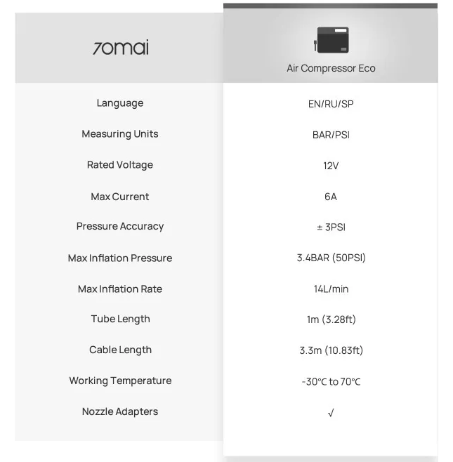Select the 3.4BAR (50PSI) pressure value

coord(331,258)
